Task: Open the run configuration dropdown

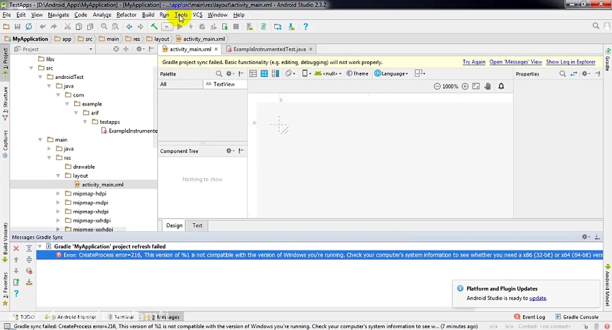Action: [x=167, y=27]
